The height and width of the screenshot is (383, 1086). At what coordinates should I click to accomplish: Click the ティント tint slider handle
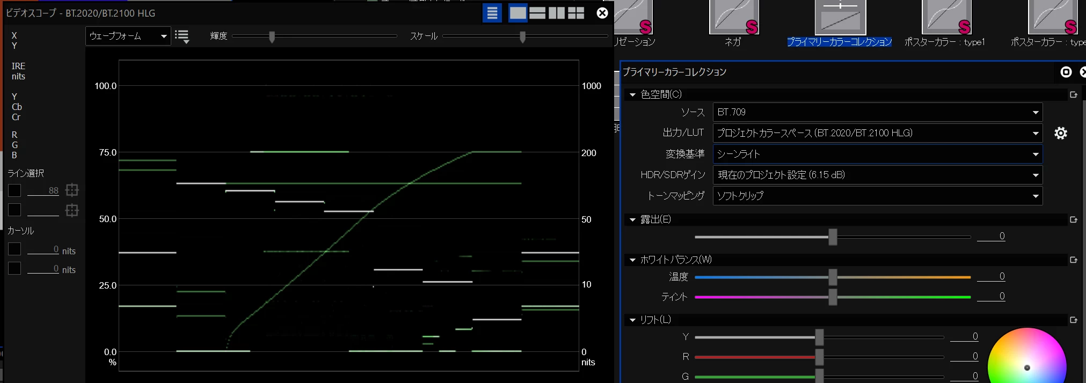coord(833,297)
